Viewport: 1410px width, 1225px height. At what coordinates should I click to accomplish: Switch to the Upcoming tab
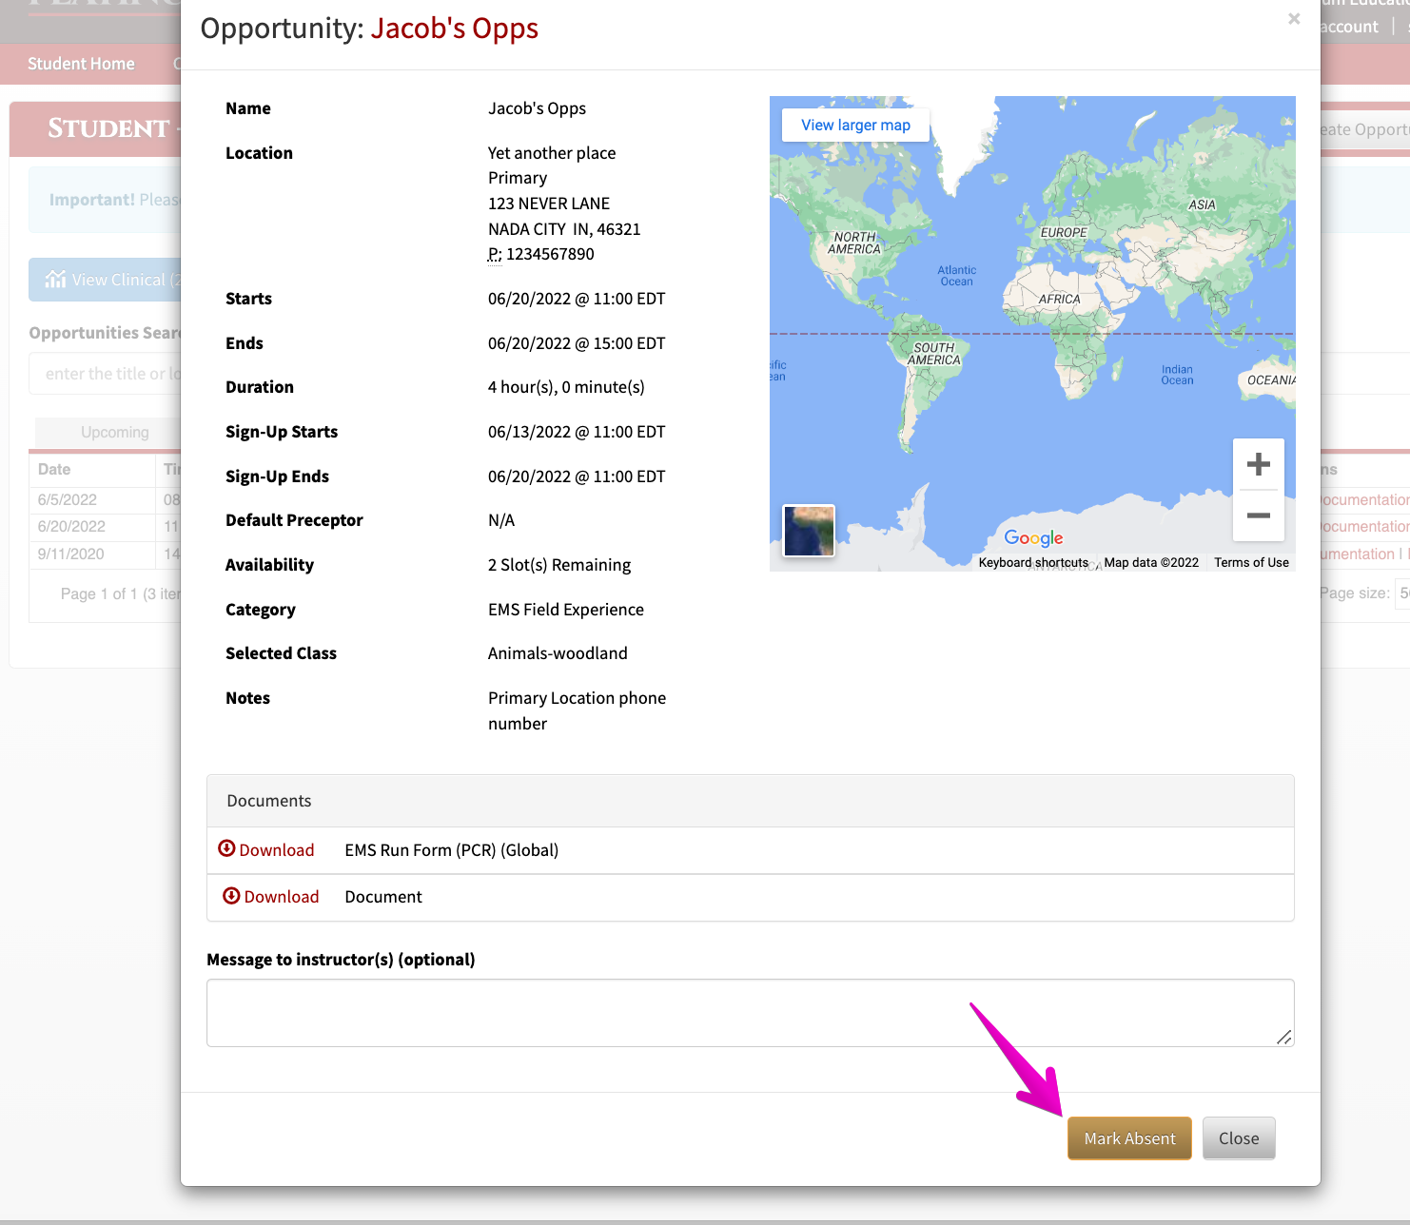(114, 433)
